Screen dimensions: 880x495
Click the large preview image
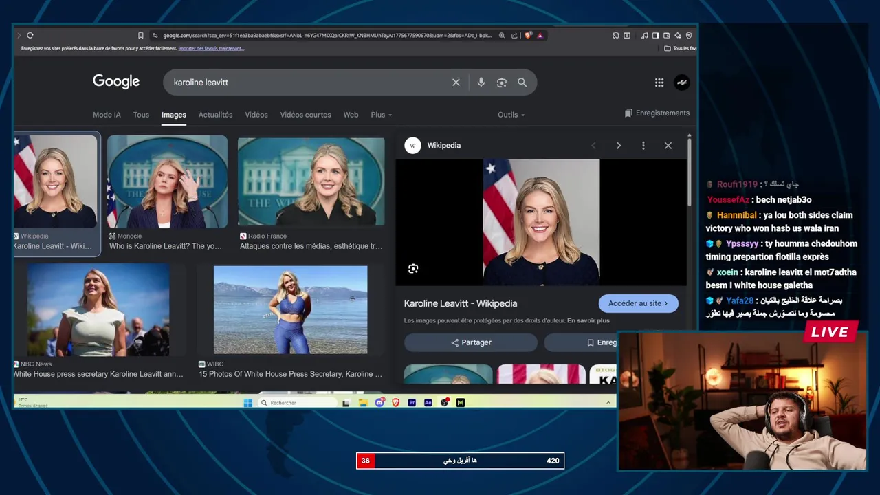point(541,222)
